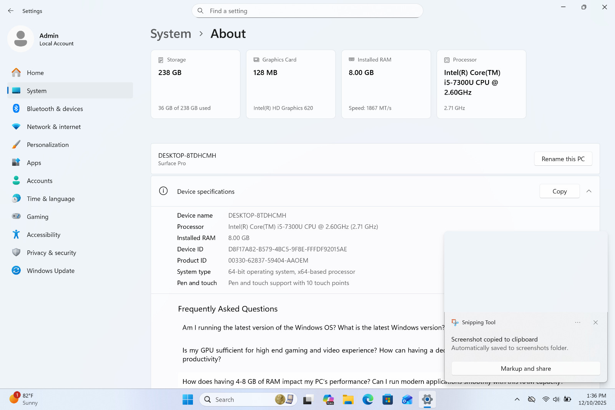Open Gaming settings
Image resolution: width=615 pixels, height=410 pixels.
[x=70, y=217]
